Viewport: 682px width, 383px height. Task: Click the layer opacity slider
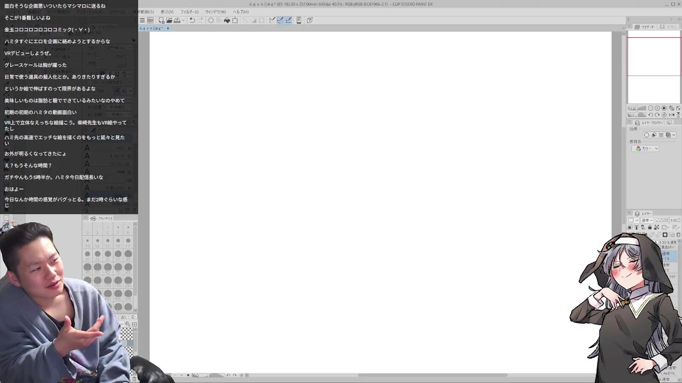[x=662, y=220]
